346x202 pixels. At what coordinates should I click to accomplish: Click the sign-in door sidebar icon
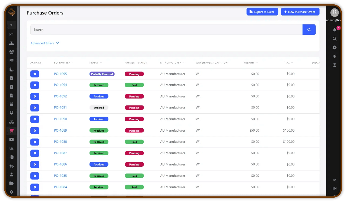point(11,157)
